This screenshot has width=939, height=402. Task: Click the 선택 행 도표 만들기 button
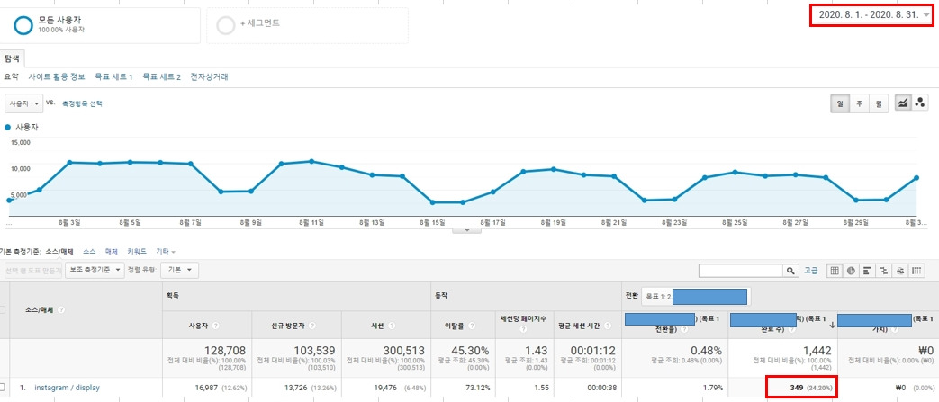pyautogui.click(x=32, y=271)
